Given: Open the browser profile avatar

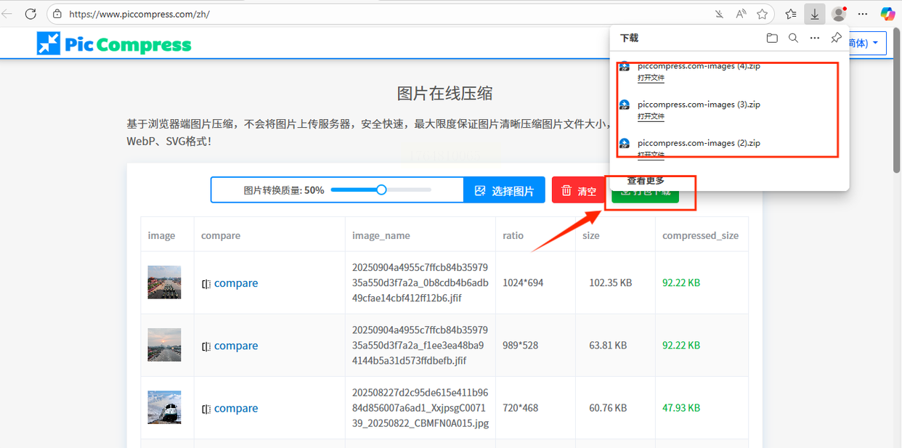Looking at the screenshot, I should pos(839,14).
